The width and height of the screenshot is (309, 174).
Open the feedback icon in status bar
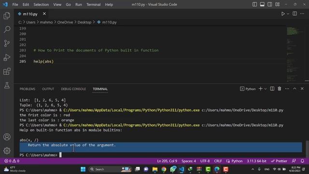(x=294, y=161)
